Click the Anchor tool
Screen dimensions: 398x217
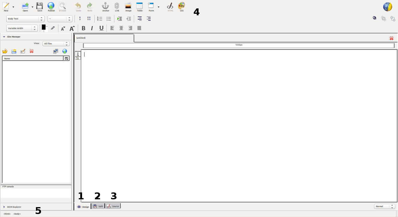[105, 7]
